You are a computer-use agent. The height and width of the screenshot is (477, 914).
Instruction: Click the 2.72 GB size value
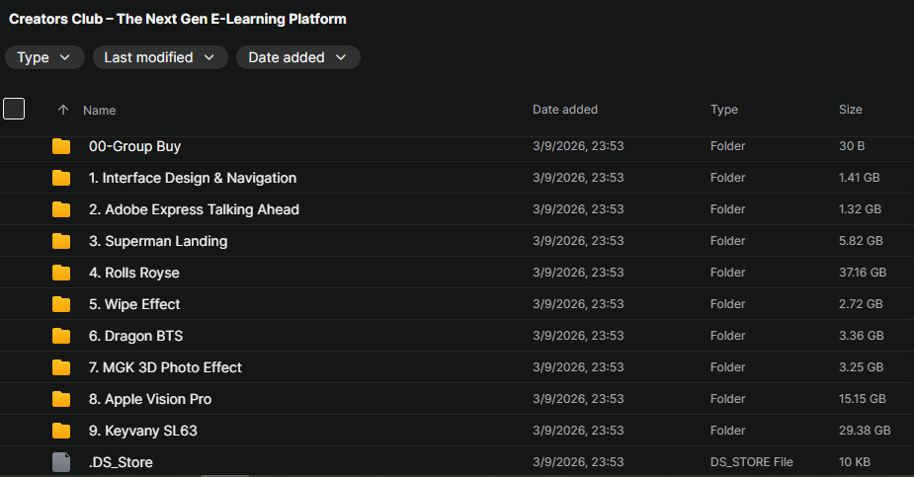tap(861, 304)
